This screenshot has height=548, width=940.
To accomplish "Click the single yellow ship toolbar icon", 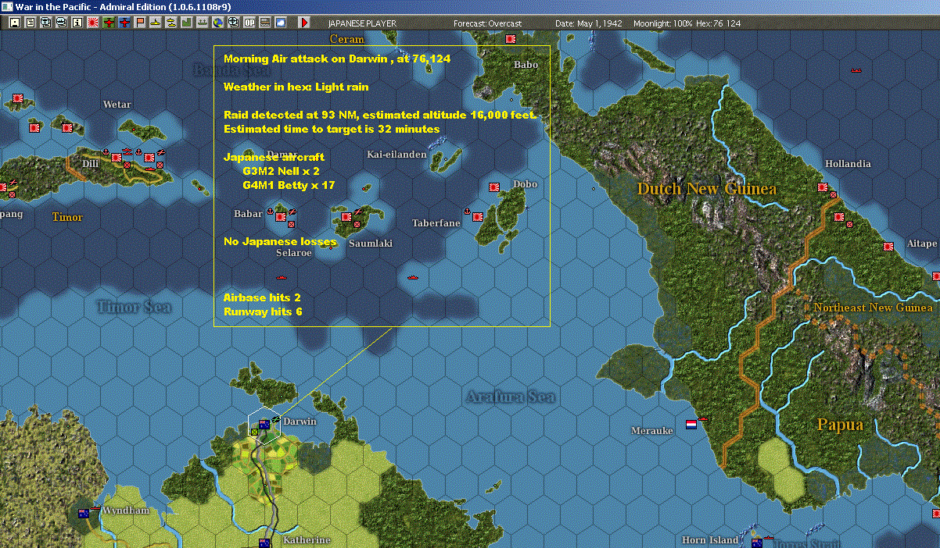I will click(156, 23).
